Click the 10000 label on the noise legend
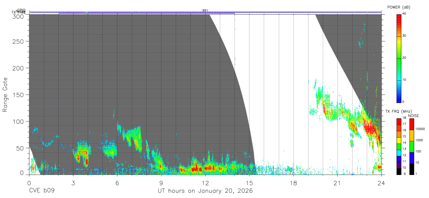The height and width of the screenshot is (198, 429). click(x=421, y=129)
